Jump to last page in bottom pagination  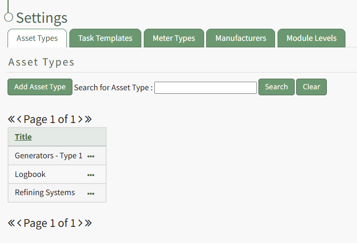(88, 223)
